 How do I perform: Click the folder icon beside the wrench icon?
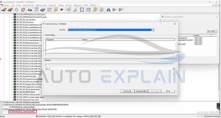(94, 10)
